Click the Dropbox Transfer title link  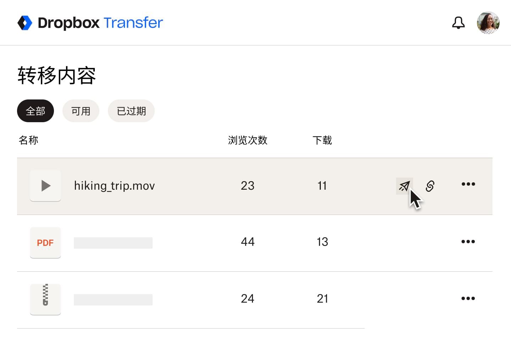point(100,23)
